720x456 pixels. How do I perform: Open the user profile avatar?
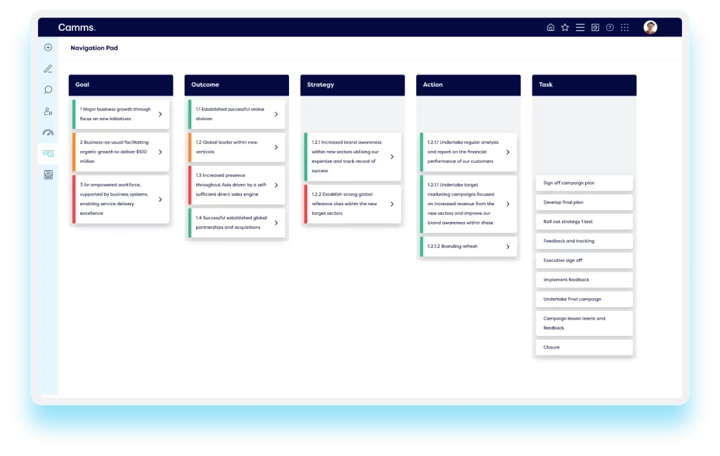(x=650, y=27)
